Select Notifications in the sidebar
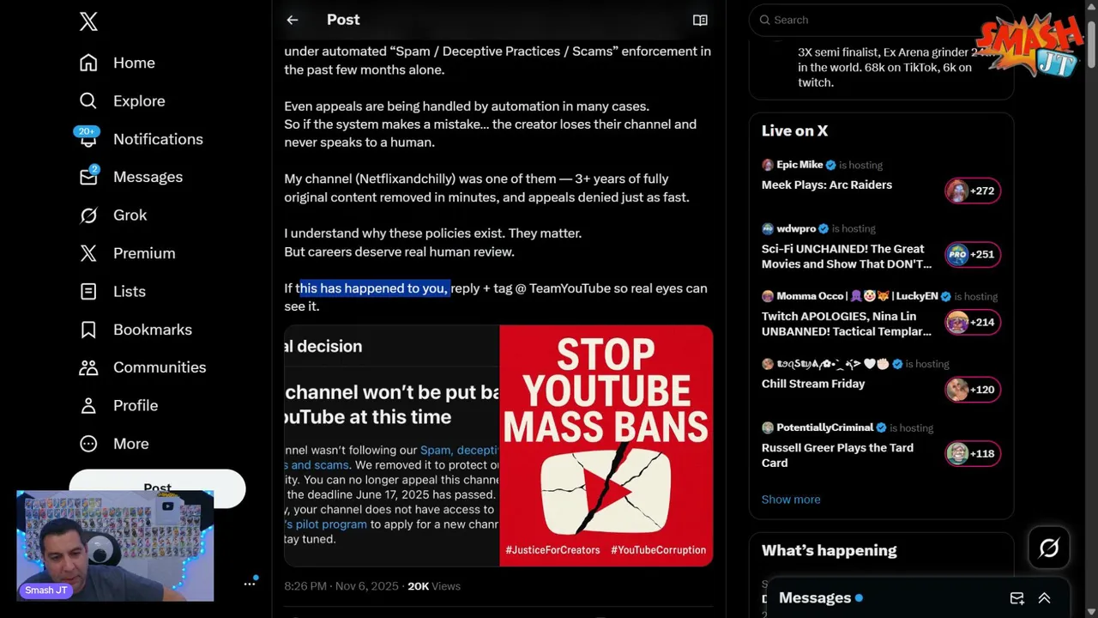 point(158,139)
